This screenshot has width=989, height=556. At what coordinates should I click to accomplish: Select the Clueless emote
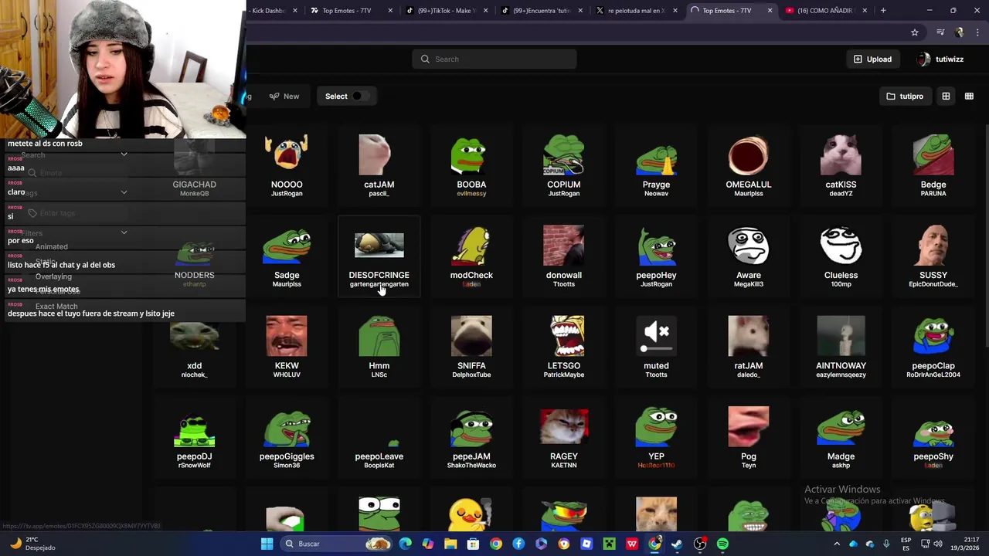(841, 256)
